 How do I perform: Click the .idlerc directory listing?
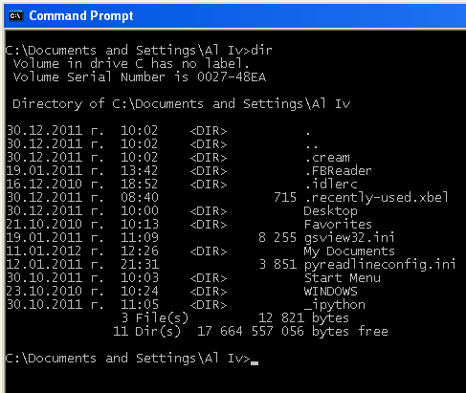click(x=331, y=185)
